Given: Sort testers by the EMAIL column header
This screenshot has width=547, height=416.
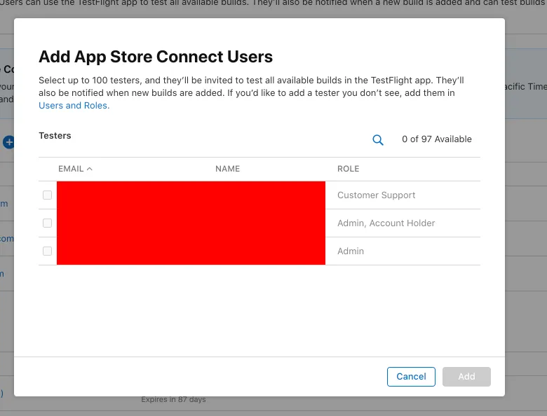Looking at the screenshot, I should point(75,169).
